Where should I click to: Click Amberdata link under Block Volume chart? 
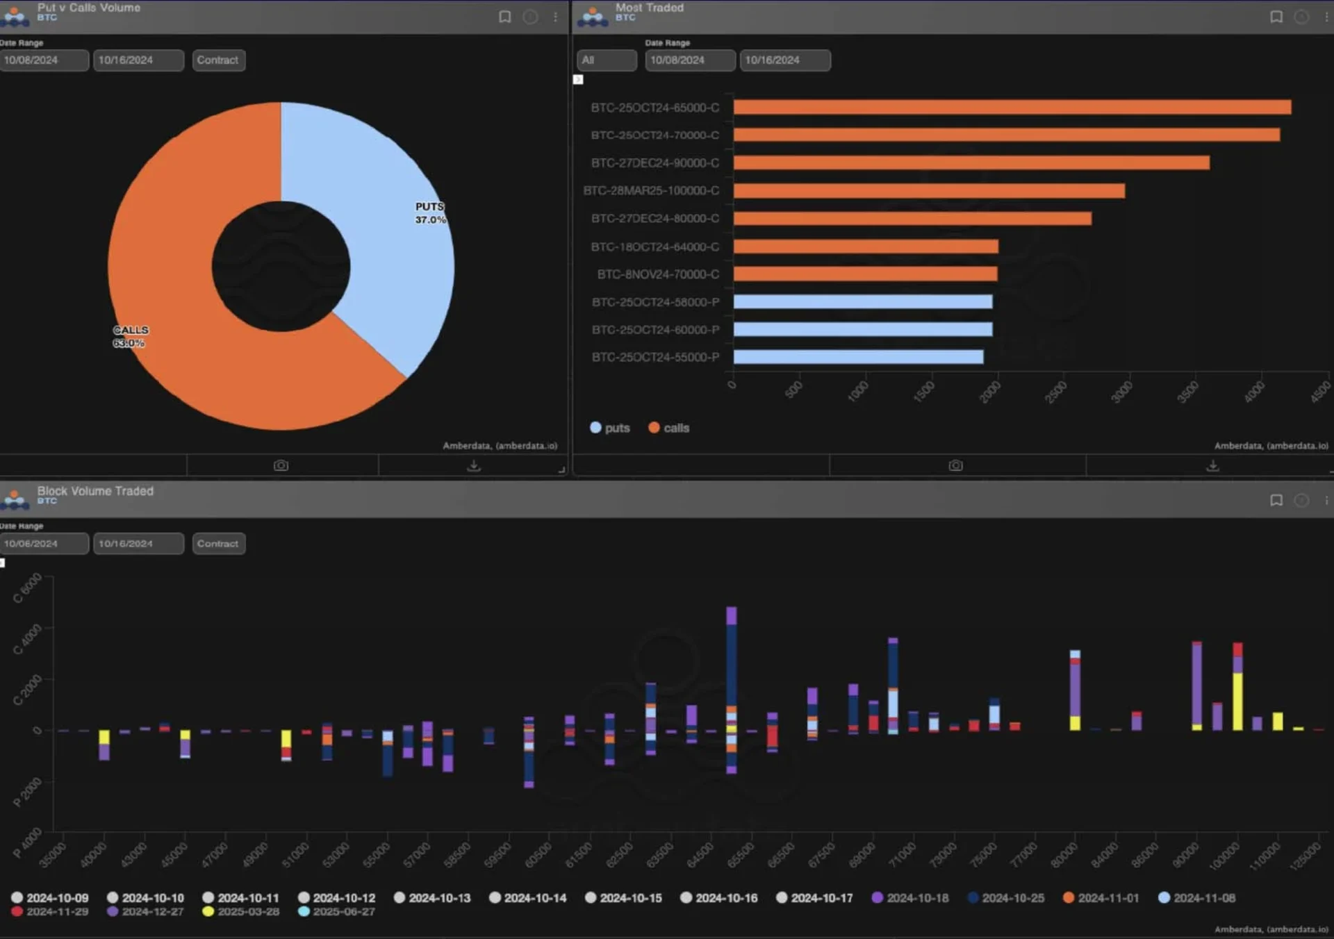(1271, 929)
